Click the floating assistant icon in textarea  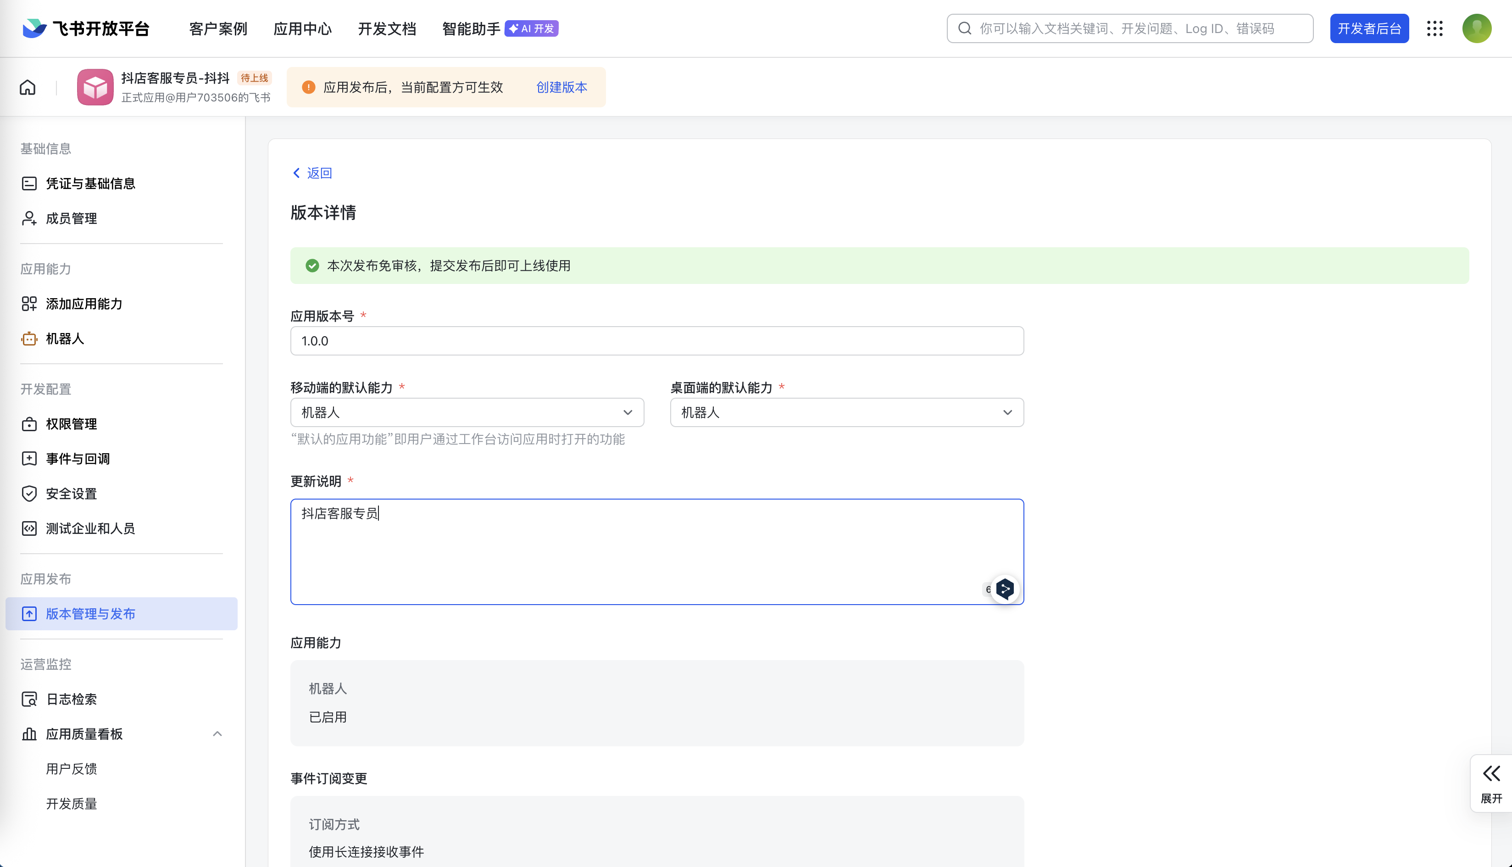coord(1005,589)
